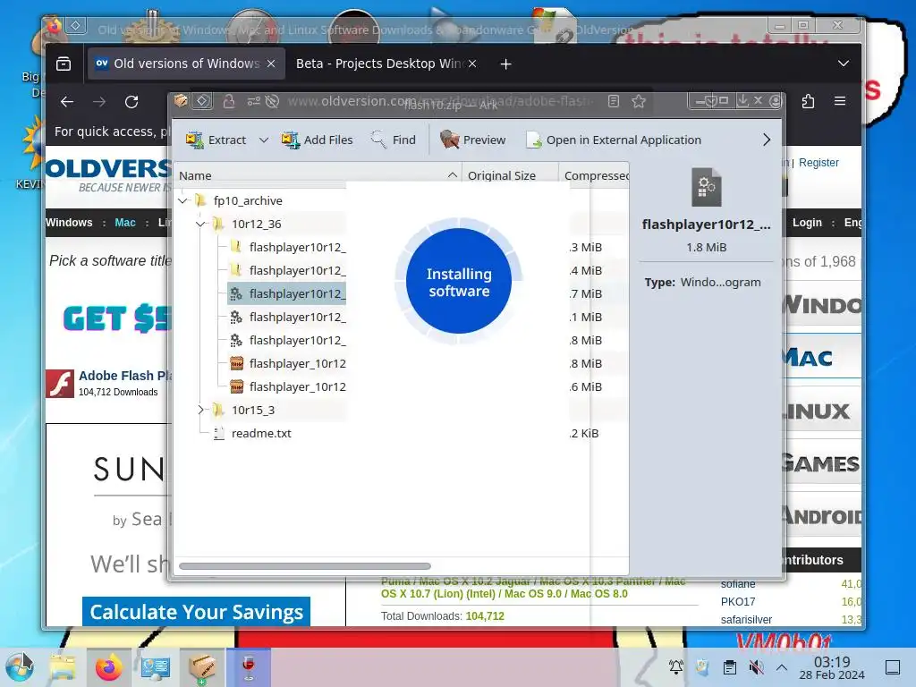Open the file manager from taskbar

click(x=63, y=667)
